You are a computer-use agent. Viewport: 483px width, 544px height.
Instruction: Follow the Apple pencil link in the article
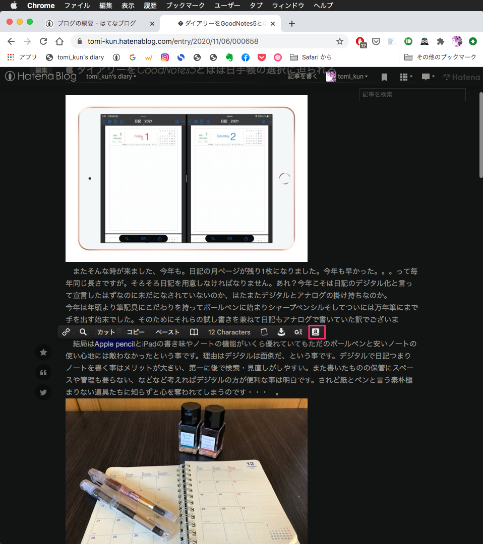(114, 344)
